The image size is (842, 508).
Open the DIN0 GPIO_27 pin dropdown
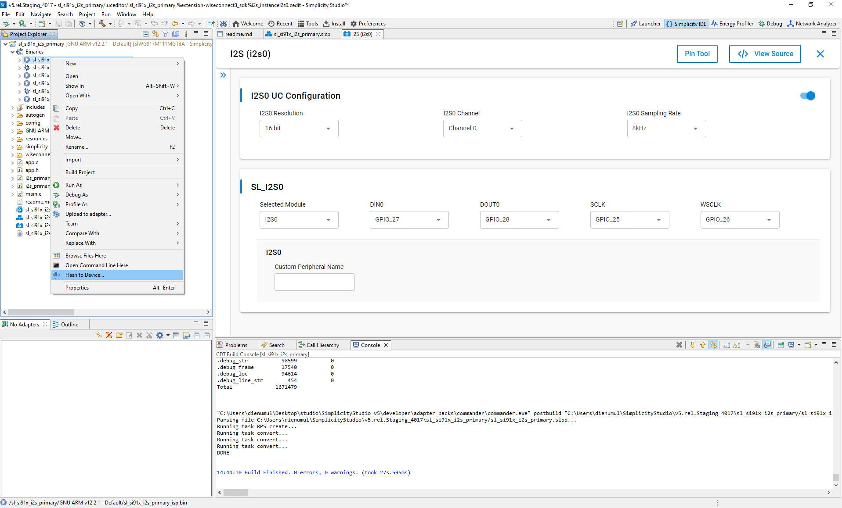408,220
